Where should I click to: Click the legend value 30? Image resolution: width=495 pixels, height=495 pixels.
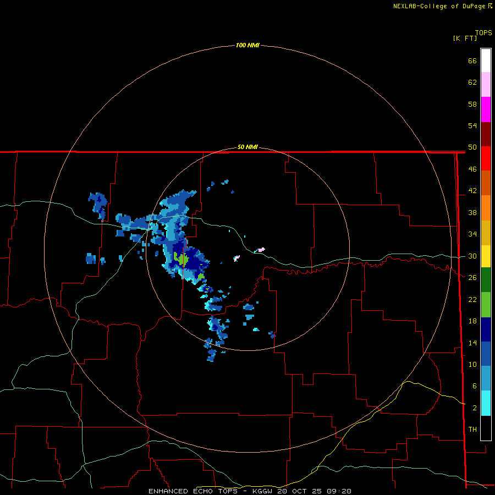pyautogui.click(x=472, y=256)
